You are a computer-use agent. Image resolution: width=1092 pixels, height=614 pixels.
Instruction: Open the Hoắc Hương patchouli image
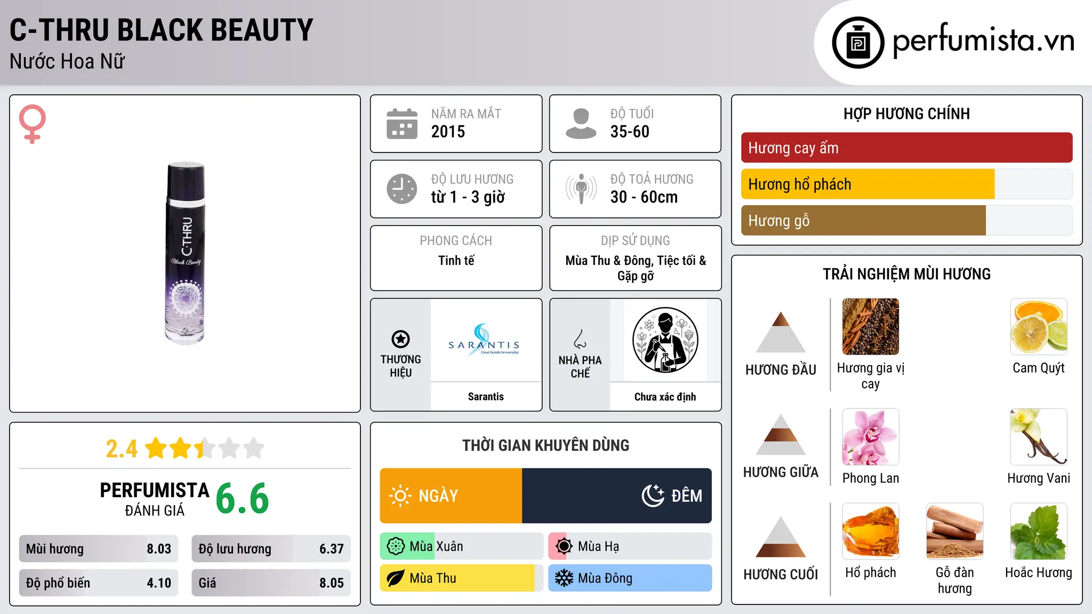(x=1039, y=531)
